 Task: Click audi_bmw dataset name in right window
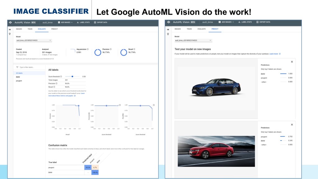tap(207, 22)
